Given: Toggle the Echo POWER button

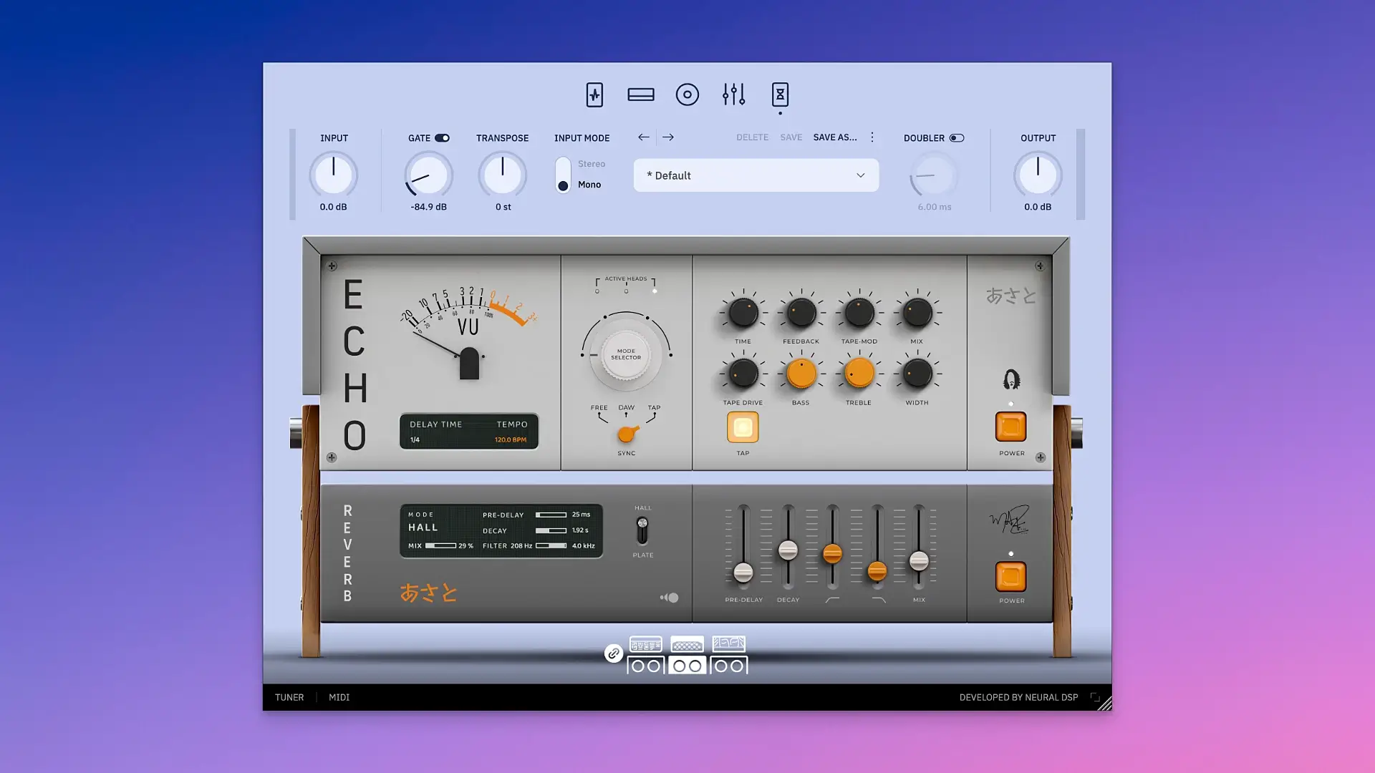Looking at the screenshot, I should 1010,427.
